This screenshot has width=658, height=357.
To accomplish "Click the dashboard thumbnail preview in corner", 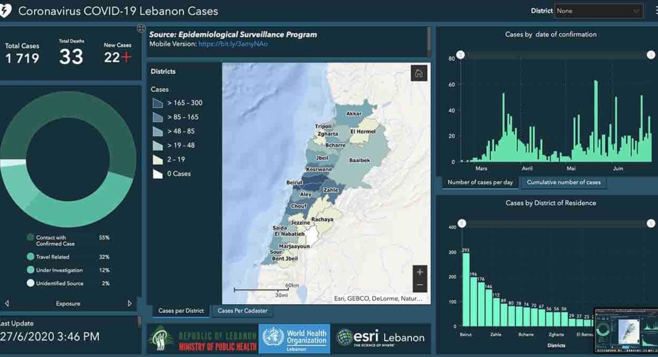I will 625,331.
